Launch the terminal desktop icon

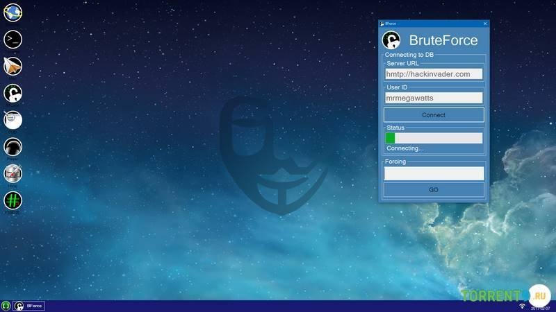[x=13, y=39]
